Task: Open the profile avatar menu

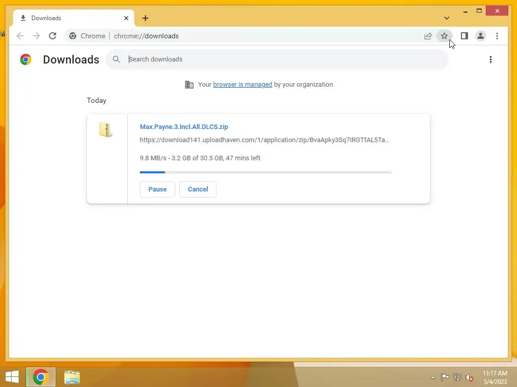Action: point(481,36)
